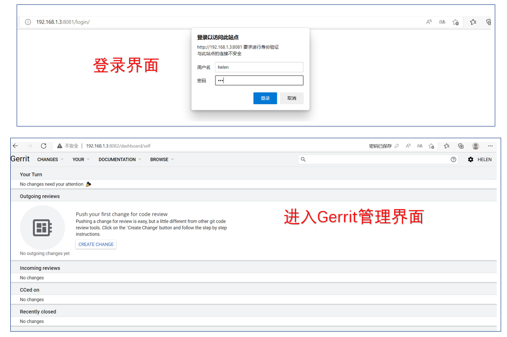Screen dimensions: 507x337
Task: Click the browser profile avatar icon
Action: coord(475,146)
